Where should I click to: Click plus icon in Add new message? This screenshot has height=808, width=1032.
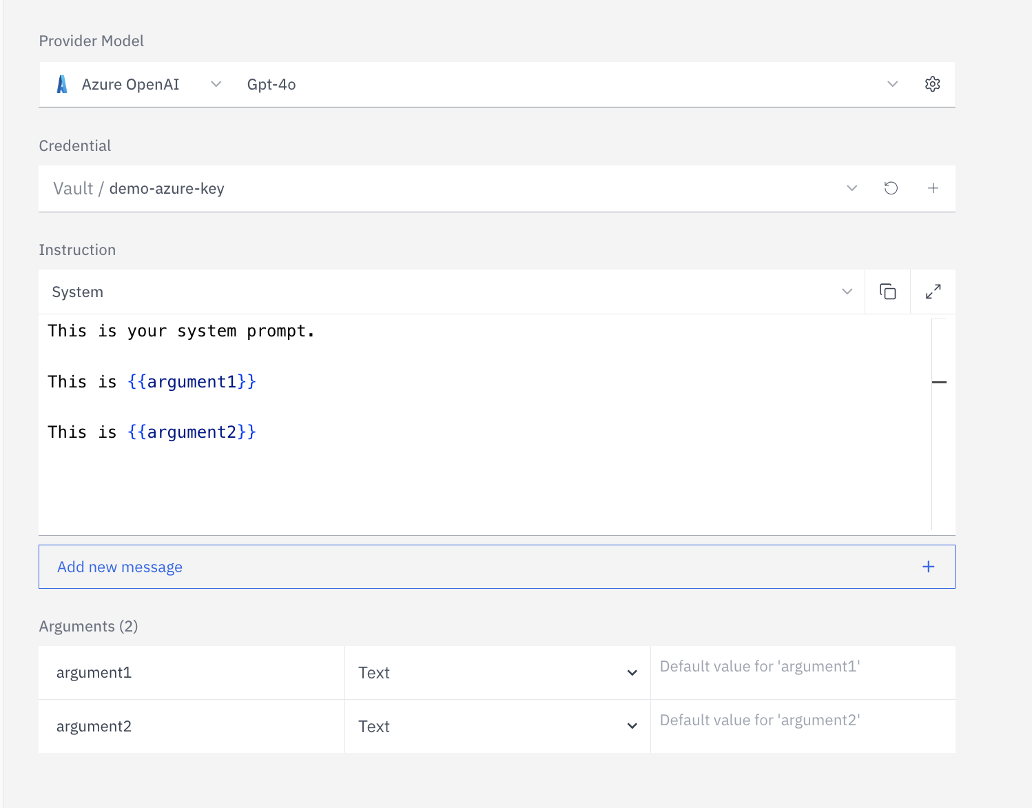(x=928, y=567)
